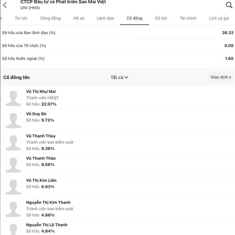Click the 1.60 foreign ownership value
235x235 pixels.
(x=229, y=58)
